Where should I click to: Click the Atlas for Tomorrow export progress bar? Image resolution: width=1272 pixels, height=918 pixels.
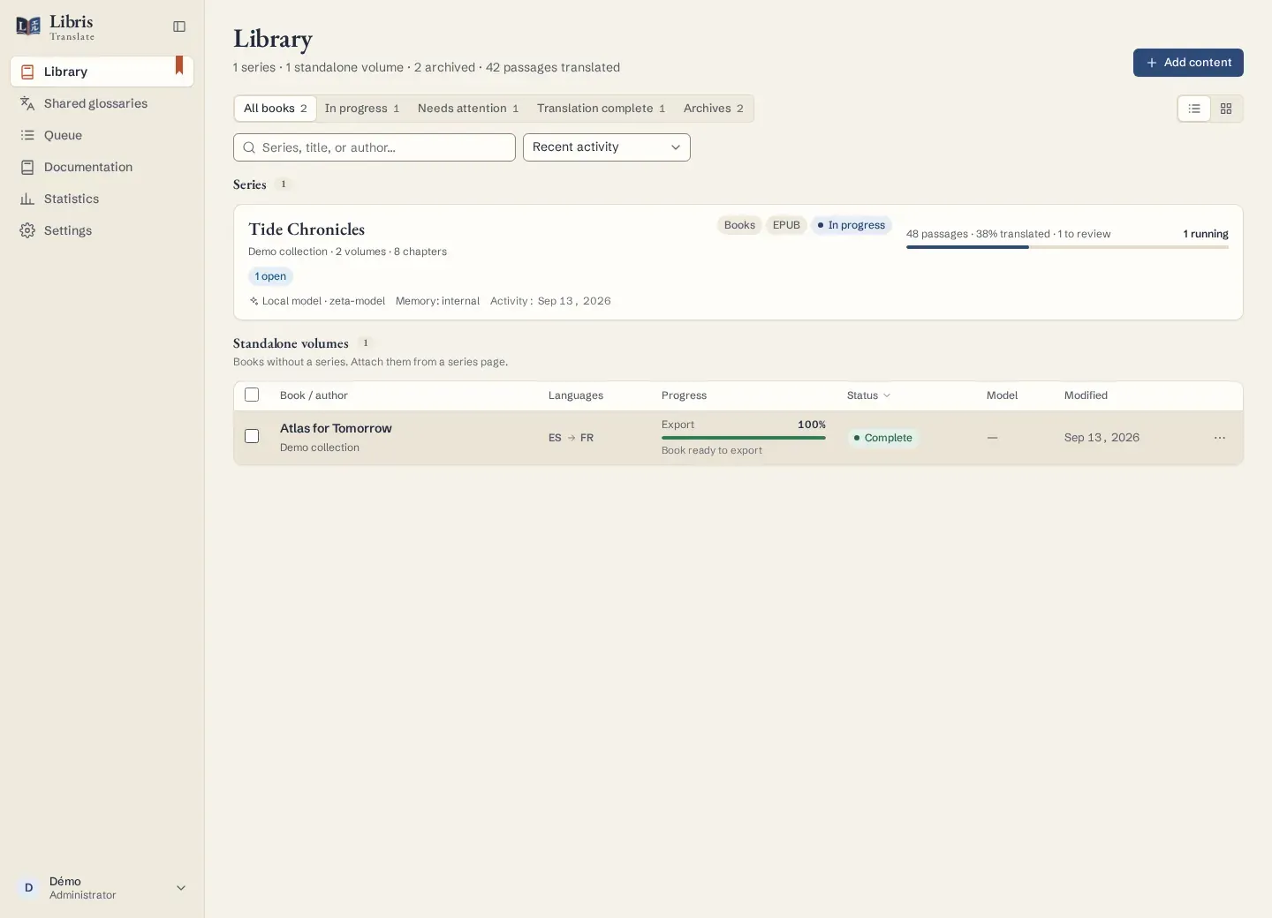(744, 438)
